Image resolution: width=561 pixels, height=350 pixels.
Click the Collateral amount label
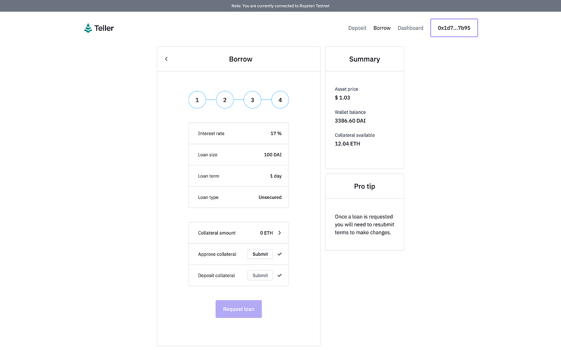pyautogui.click(x=217, y=233)
